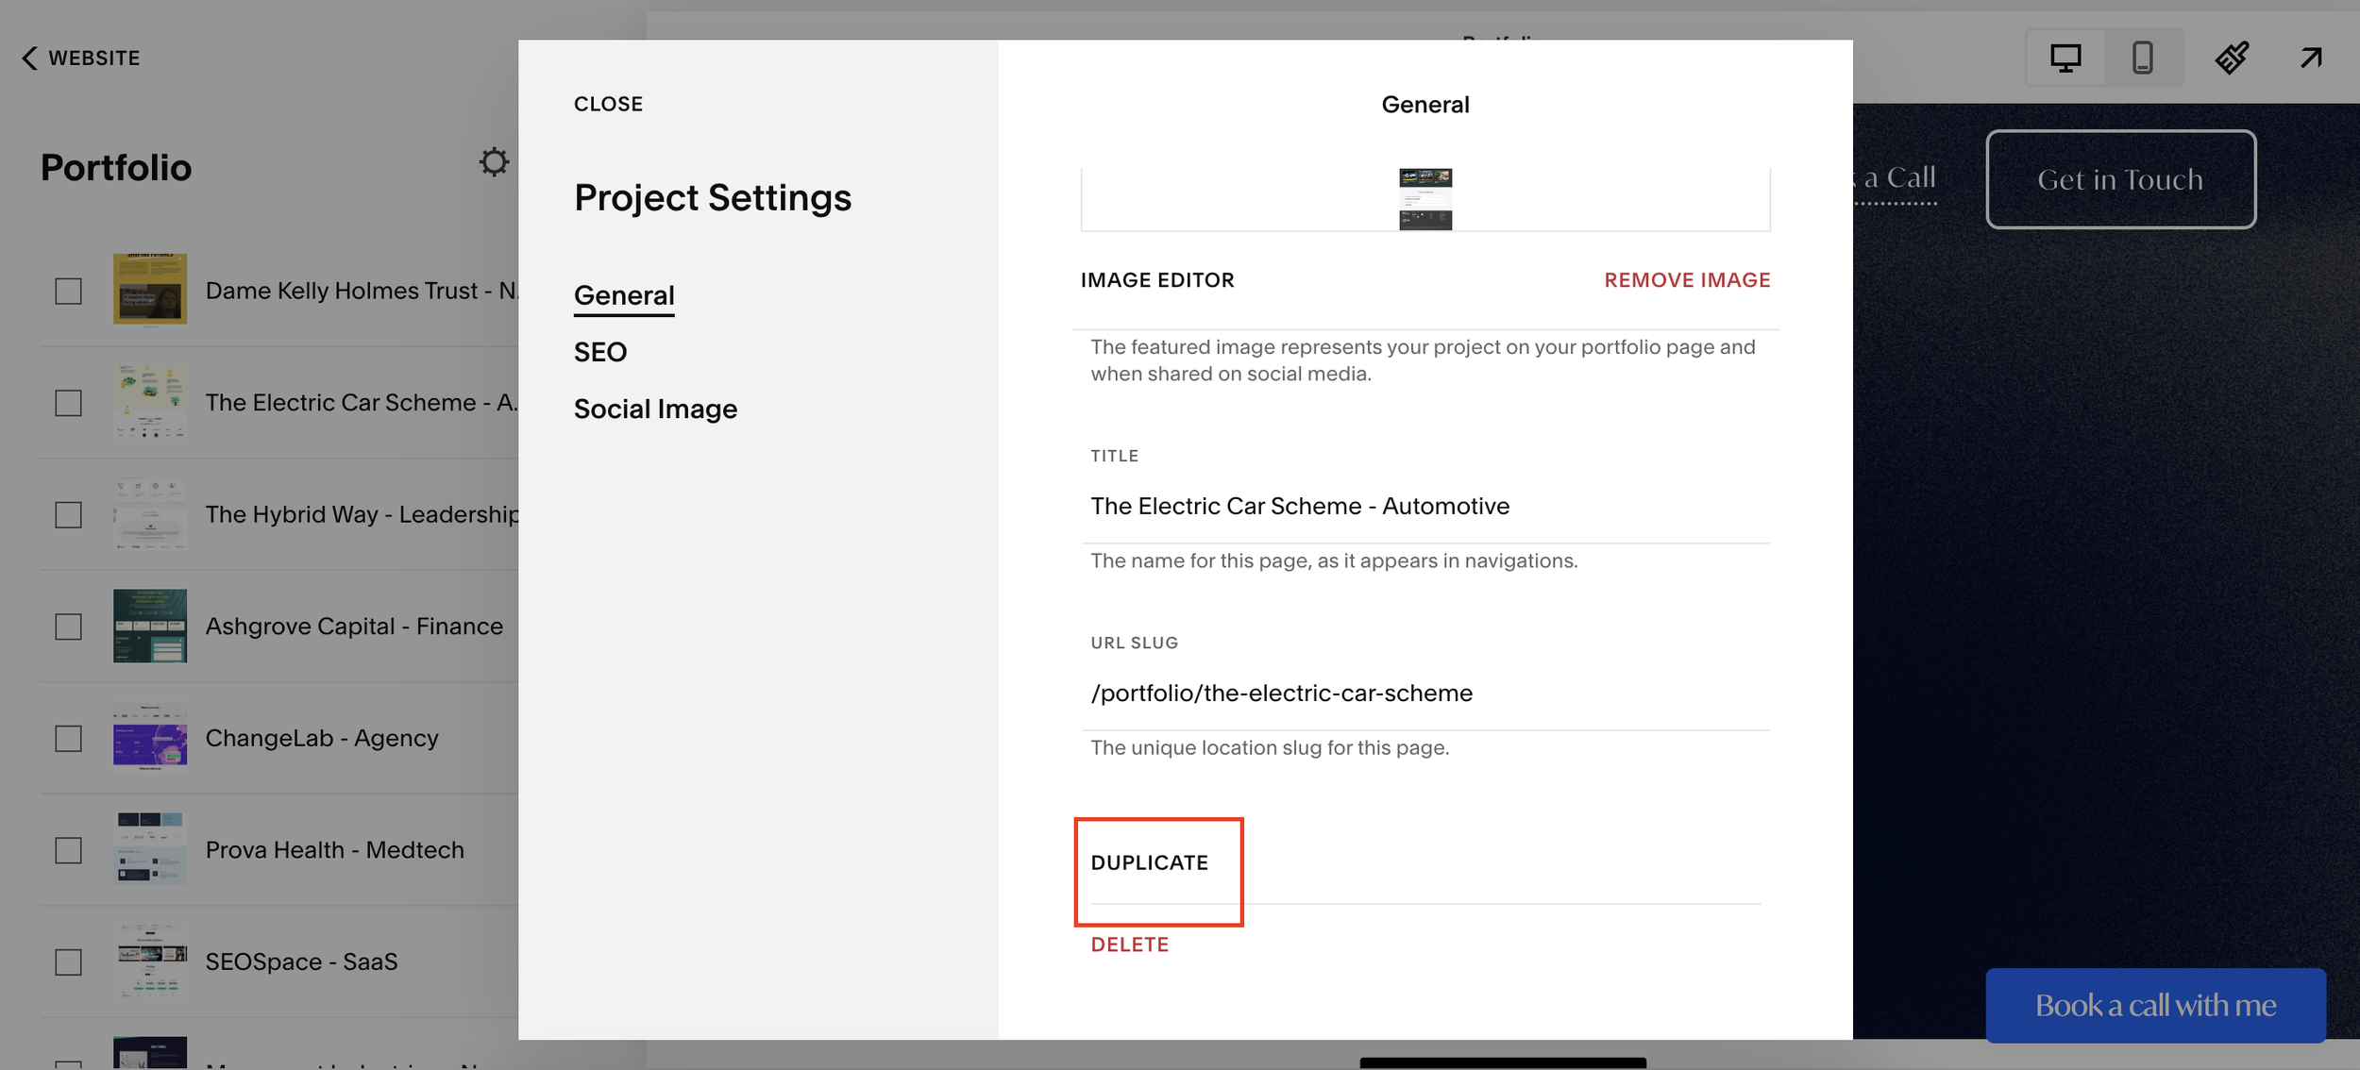
Task: Select the SEOSpace - SaaS checkbox
Action: click(x=68, y=962)
